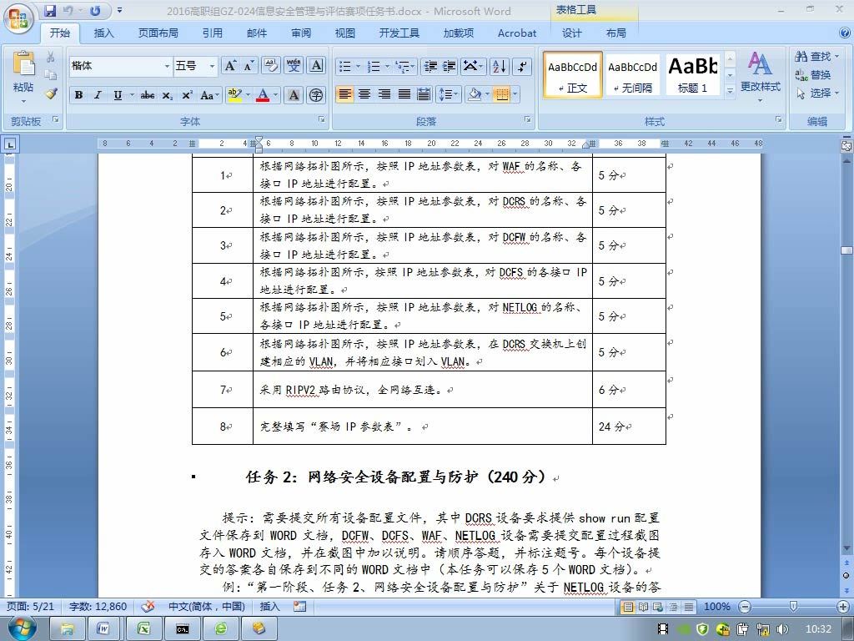Click the Office button orb
The width and height of the screenshot is (854, 641).
tap(18, 20)
